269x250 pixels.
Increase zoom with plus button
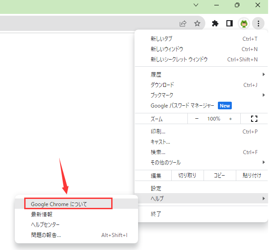(x=230, y=118)
